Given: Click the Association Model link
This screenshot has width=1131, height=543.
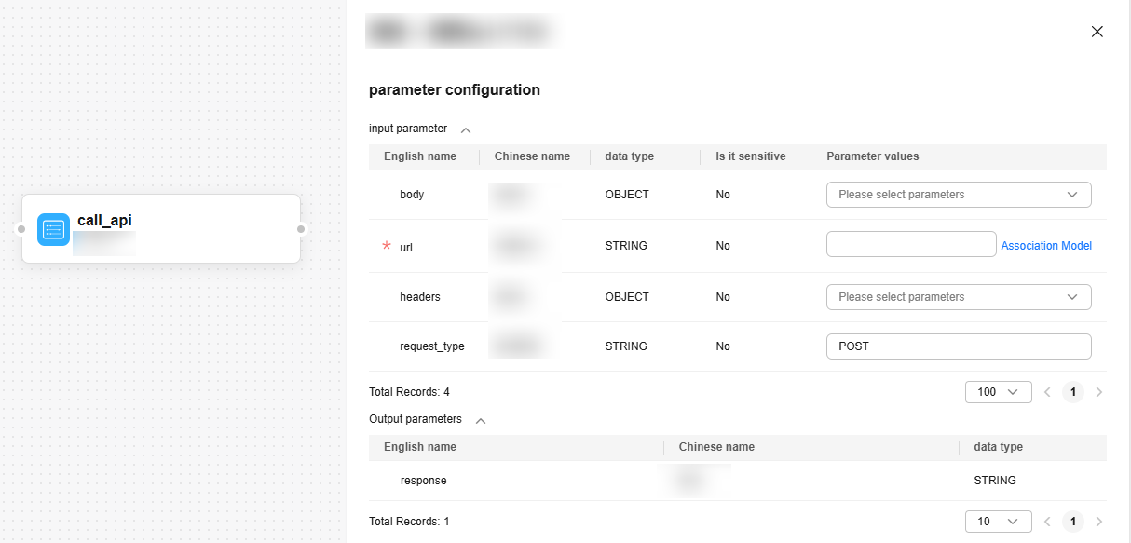Looking at the screenshot, I should pos(1045,246).
